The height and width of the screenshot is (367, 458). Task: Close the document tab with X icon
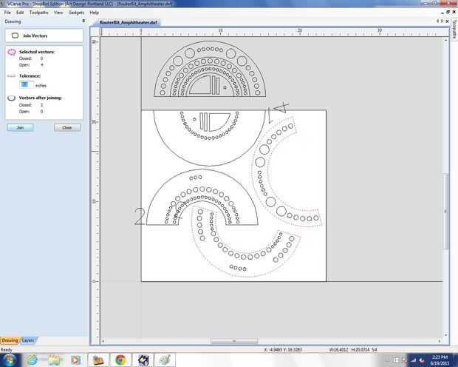[x=447, y=21]
